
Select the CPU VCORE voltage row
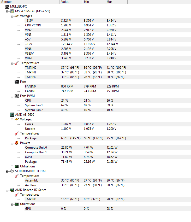108,25
